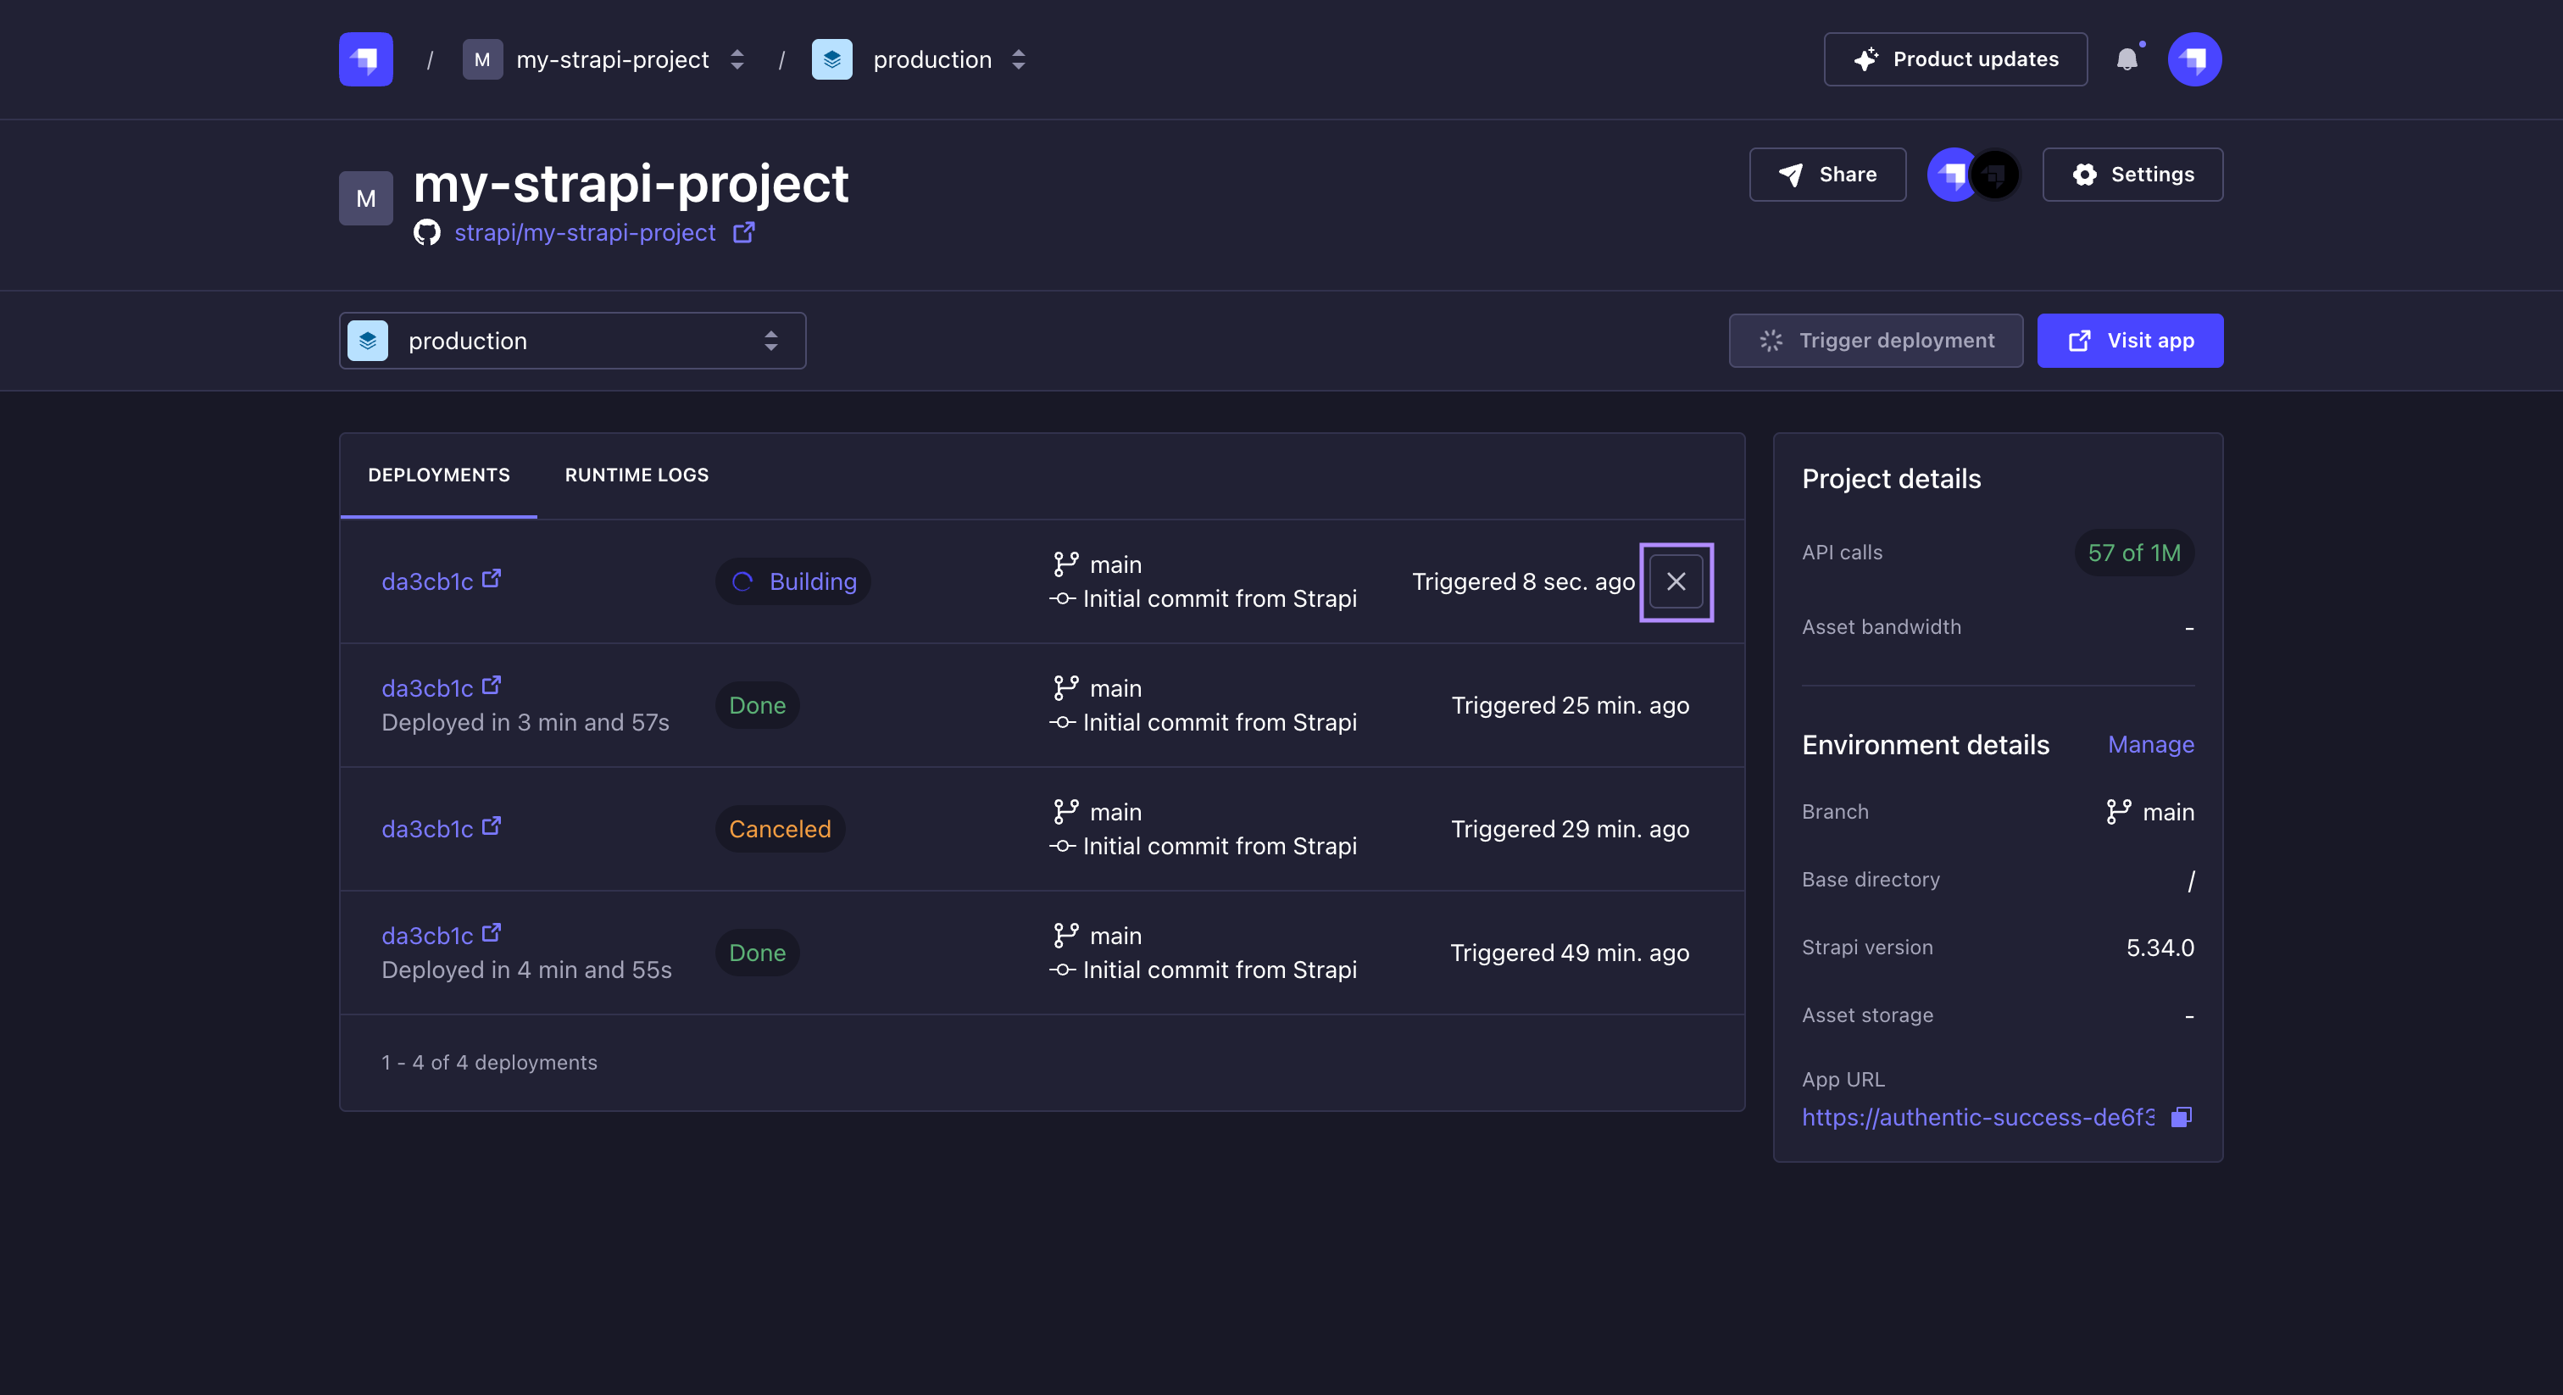Screen dimensions: 2563x1395
Task: Click Manage link in Environment details
Action: point(2150,745)
